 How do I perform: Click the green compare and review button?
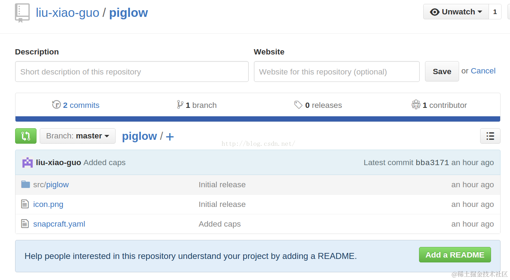[x=26, y=136]
